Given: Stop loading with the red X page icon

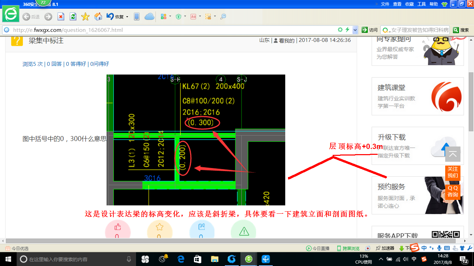Looking at the screenshot, I should (61, 17).
